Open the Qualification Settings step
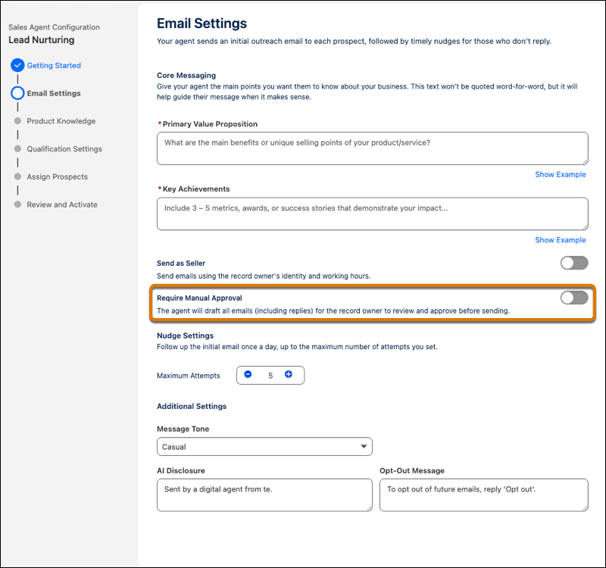Viewport: 606px width, 568px height. point(64,148)
